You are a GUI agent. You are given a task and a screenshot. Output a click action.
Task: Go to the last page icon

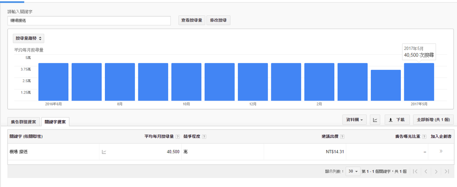tap(446, 171)
